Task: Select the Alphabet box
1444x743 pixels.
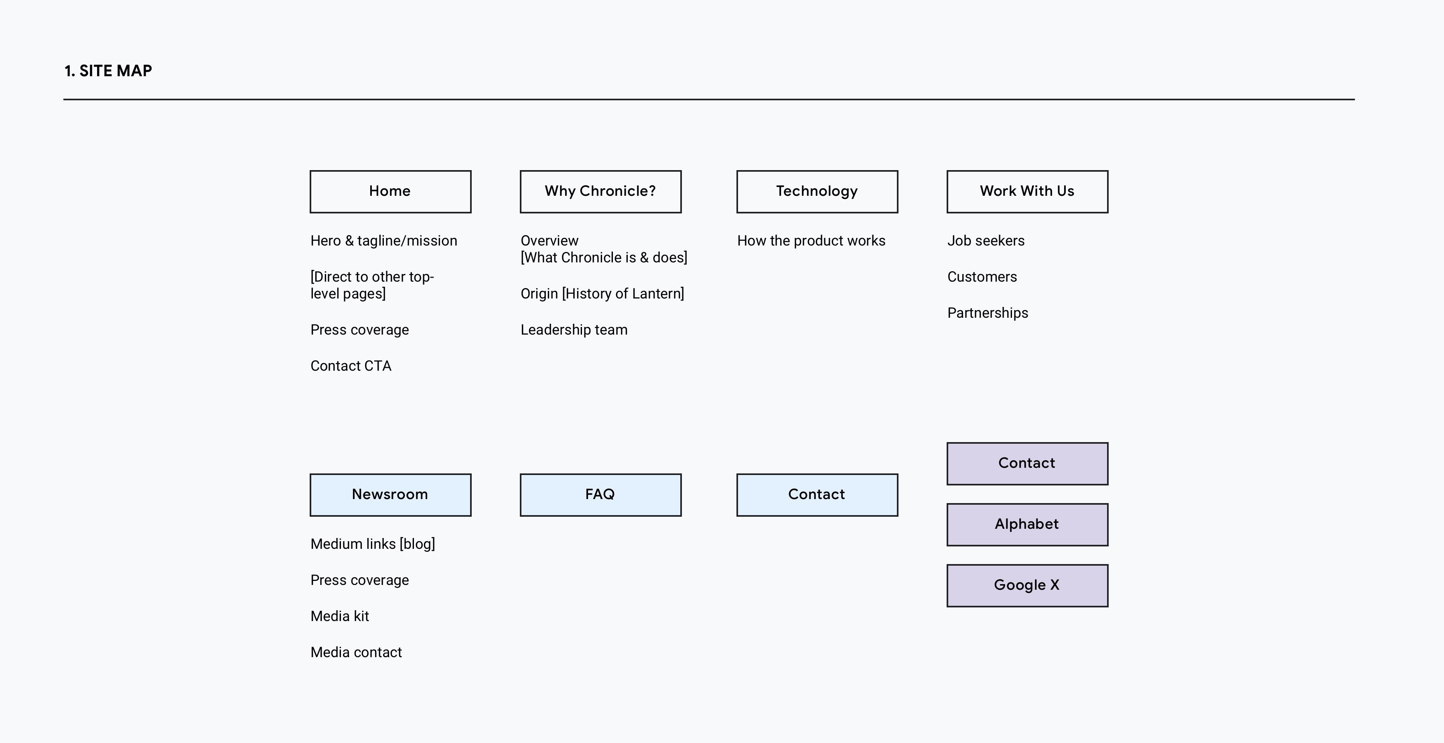Action: coord(1027,524)
